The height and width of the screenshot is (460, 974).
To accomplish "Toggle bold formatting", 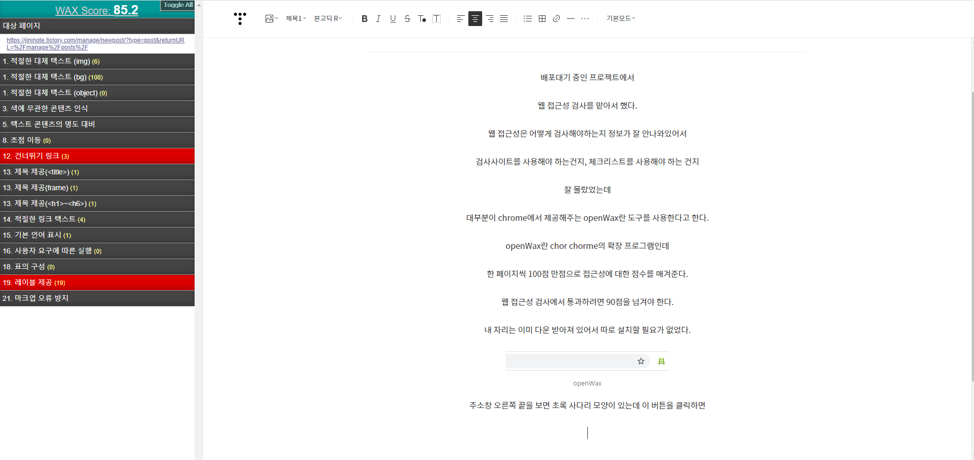I will click(365, 19).
